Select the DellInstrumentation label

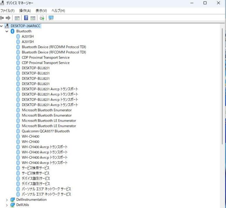tap(32, 200)
